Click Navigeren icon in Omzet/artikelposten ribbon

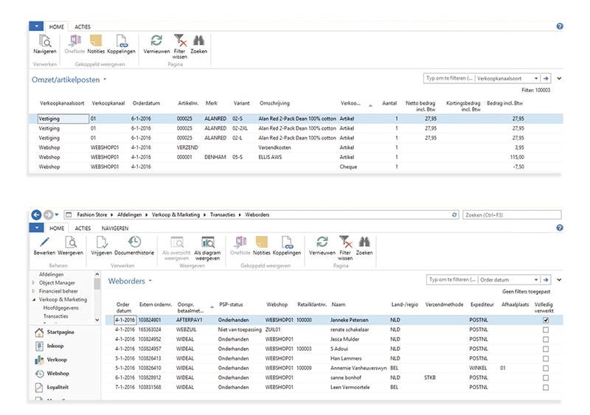44,42
